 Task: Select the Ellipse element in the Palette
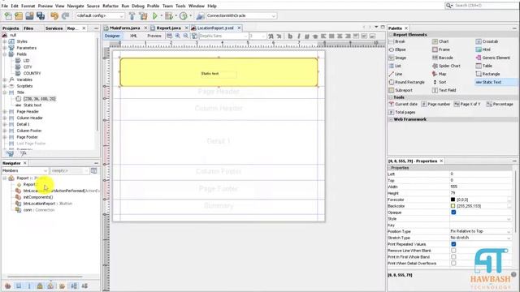397,49
